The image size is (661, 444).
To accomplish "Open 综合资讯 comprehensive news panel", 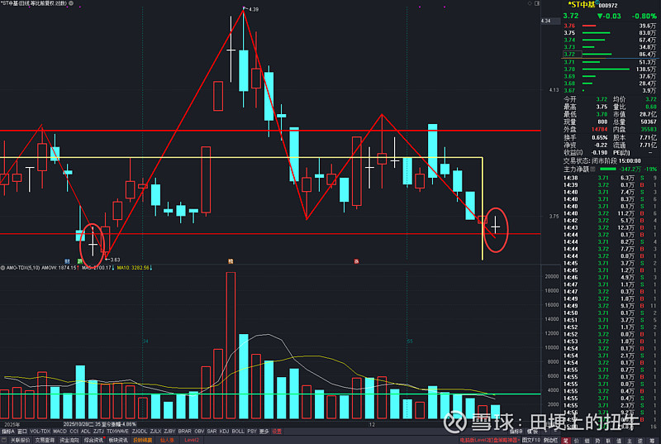I will [93, 440].
